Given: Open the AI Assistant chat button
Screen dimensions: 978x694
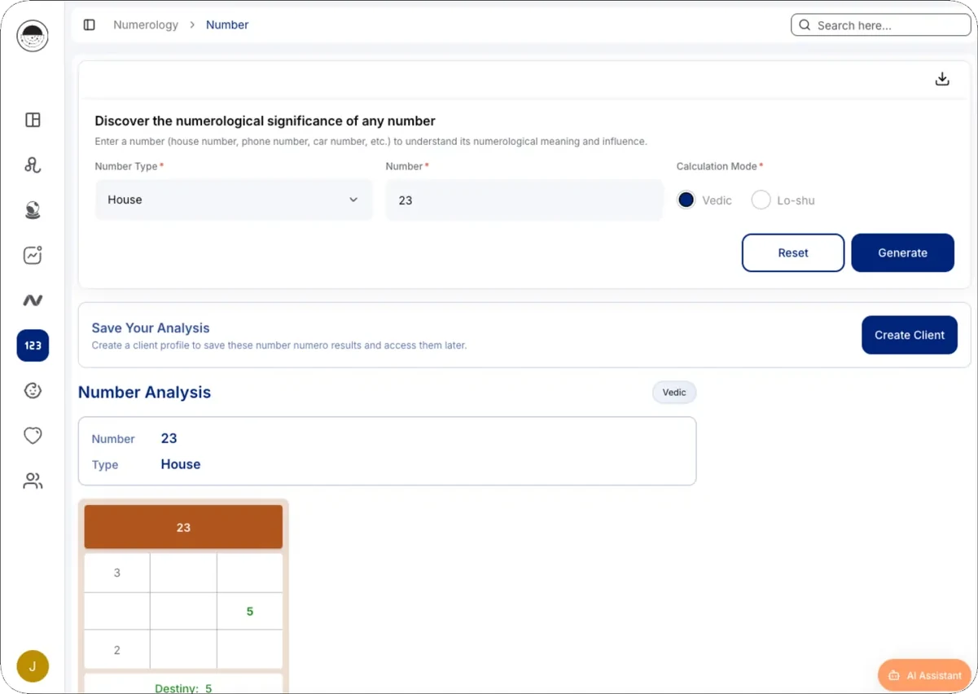Looking at the screenshot, I should [x=926, y=675].
